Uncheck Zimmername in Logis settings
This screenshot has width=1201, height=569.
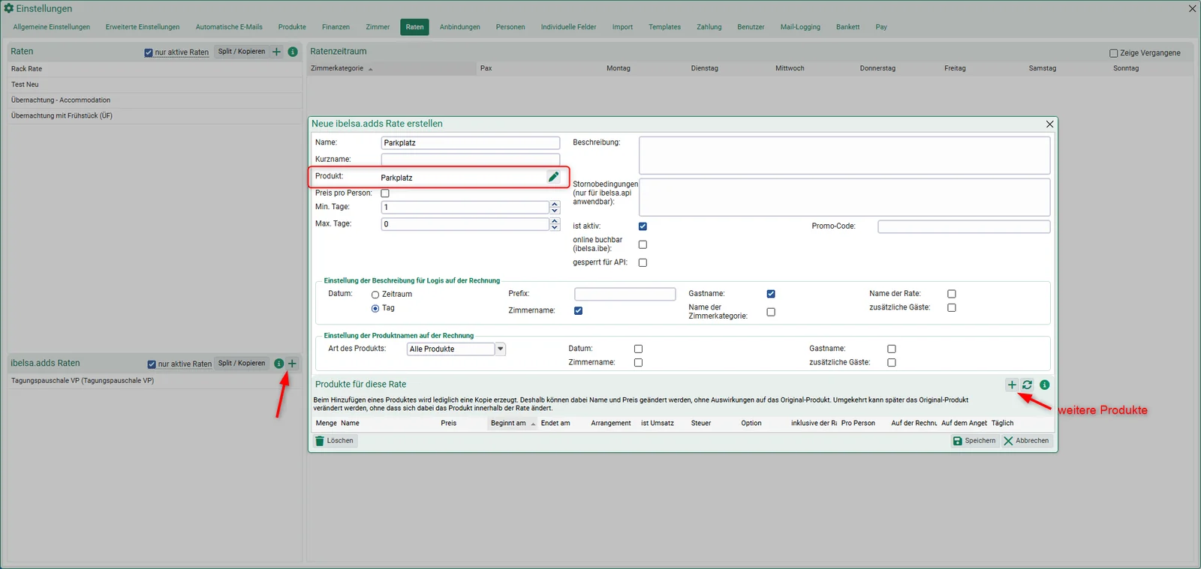tap(578, 310)
